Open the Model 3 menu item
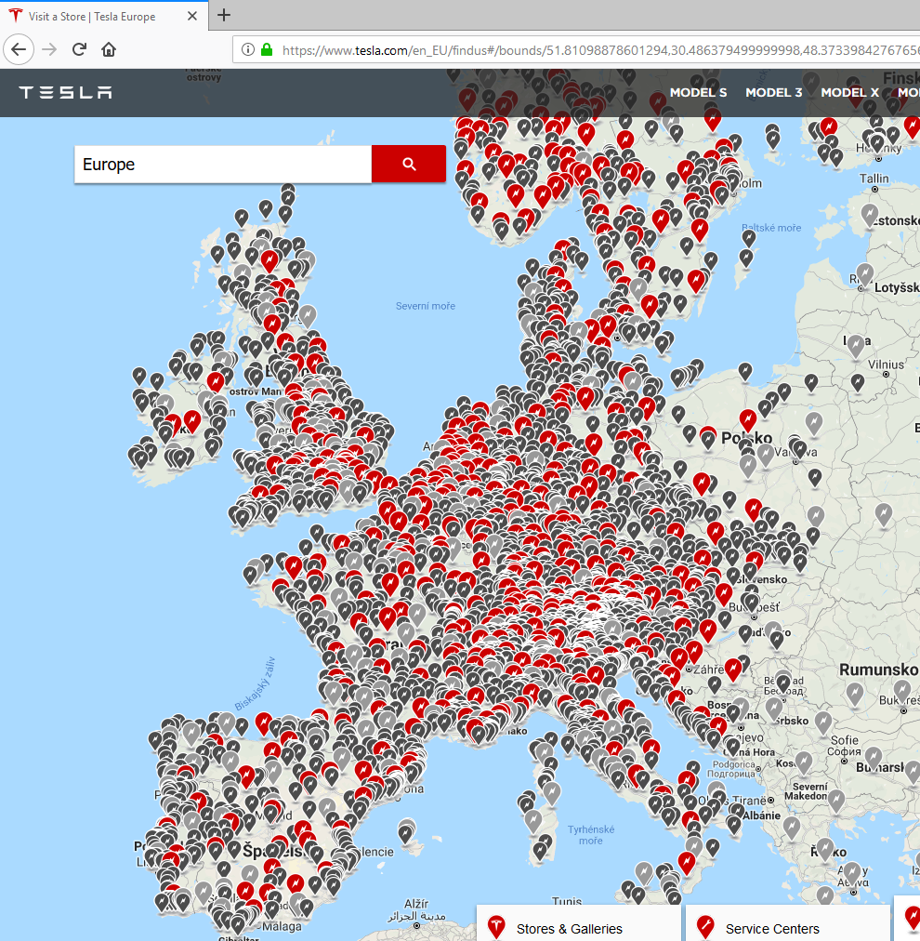The width and height of the screenshot is (920, 941). (x=773, y=93)
